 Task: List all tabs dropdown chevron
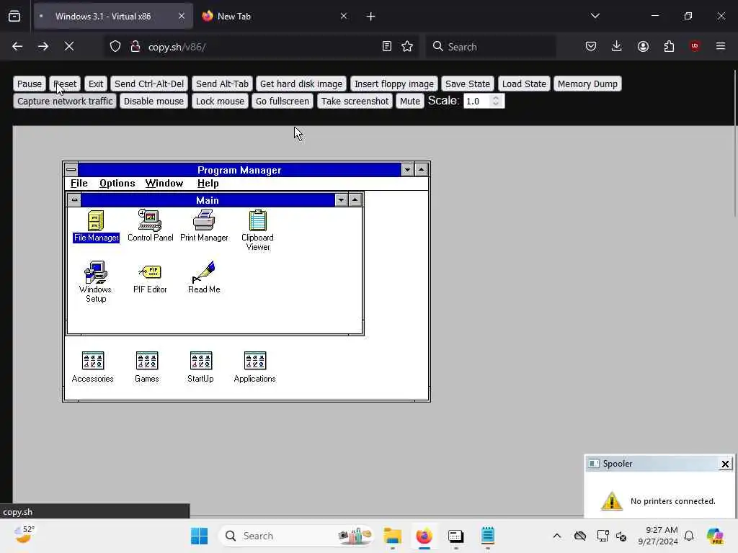[x=595, y=16]
